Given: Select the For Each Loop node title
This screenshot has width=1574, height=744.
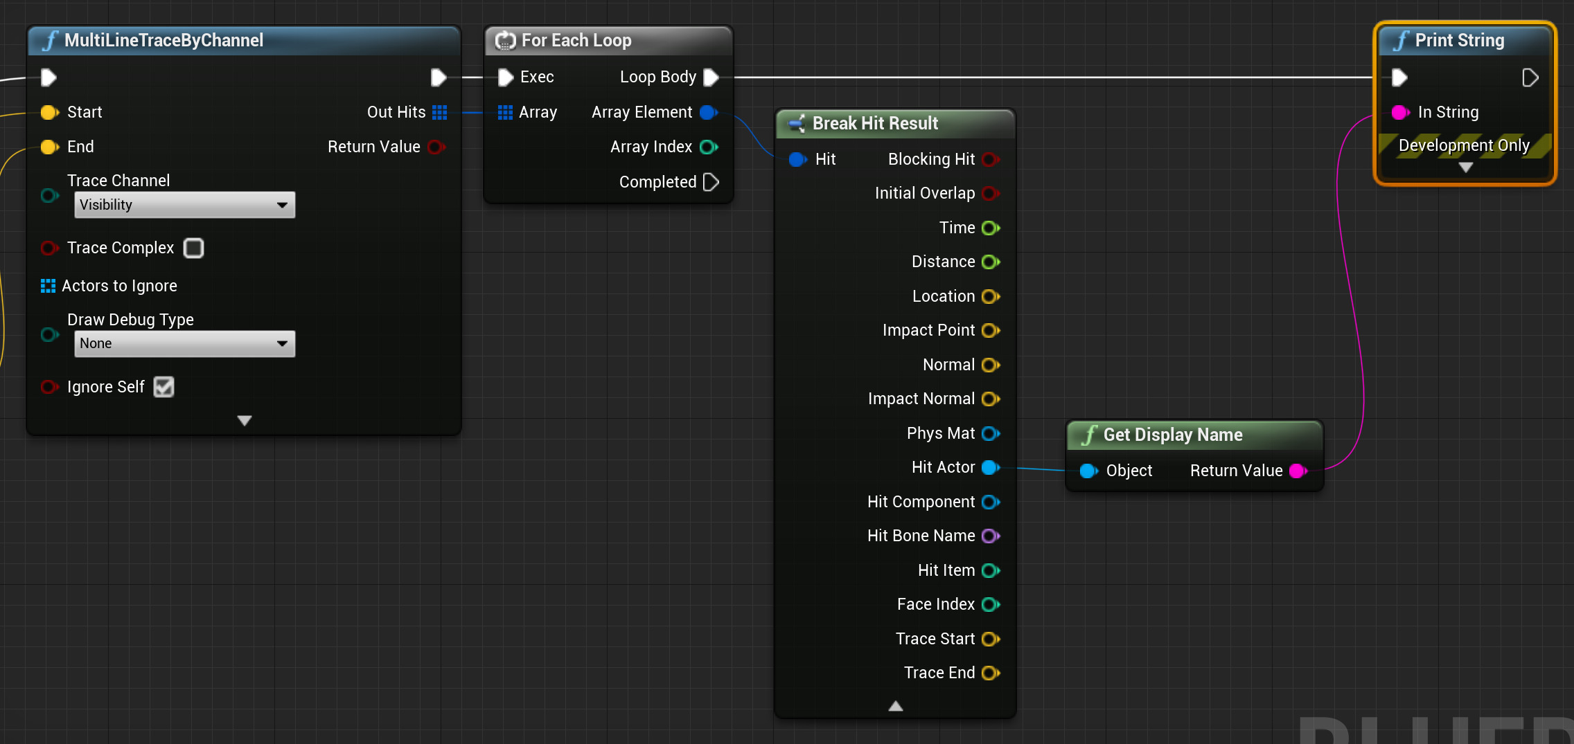Looking at the screenshot, I should click(576, 41).
